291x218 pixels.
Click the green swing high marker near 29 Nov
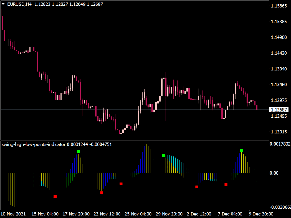(x=163, y=156)
